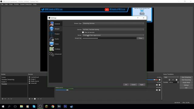Toggle visibility of the LiveSubCount source

pos(29,77)
